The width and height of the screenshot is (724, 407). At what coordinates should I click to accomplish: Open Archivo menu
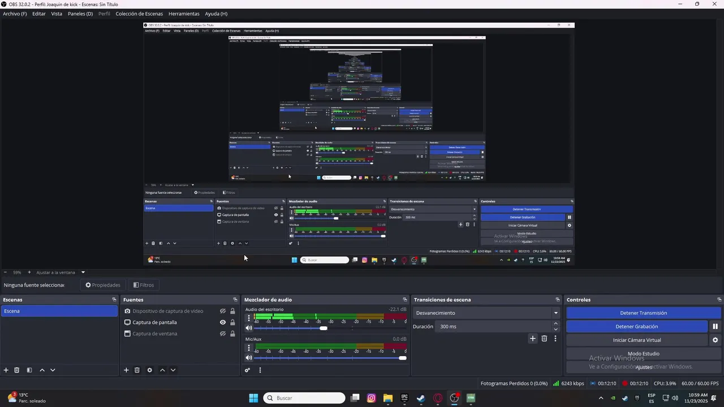pos(15,14)
